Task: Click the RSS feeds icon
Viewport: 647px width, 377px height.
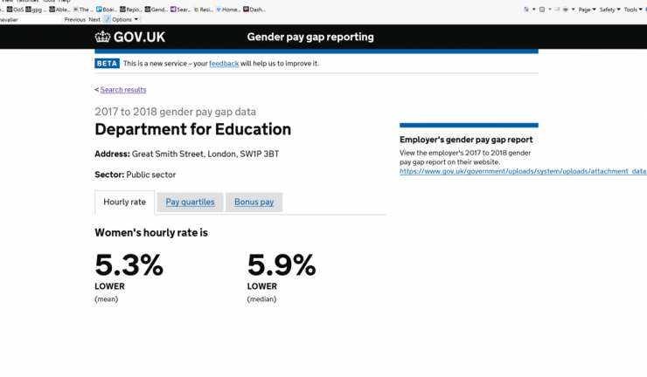Action: [542, 10]
